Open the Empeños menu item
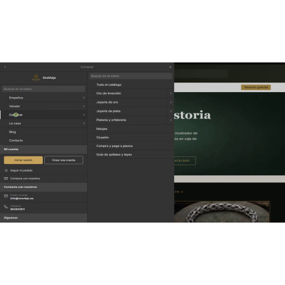The image size is (285, 285). [16, 98]
